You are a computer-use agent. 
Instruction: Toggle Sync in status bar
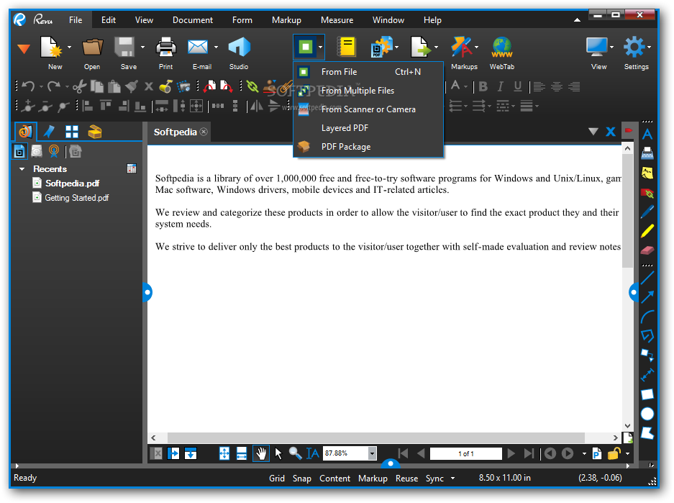pyautogui.click(x=434, y=478)
